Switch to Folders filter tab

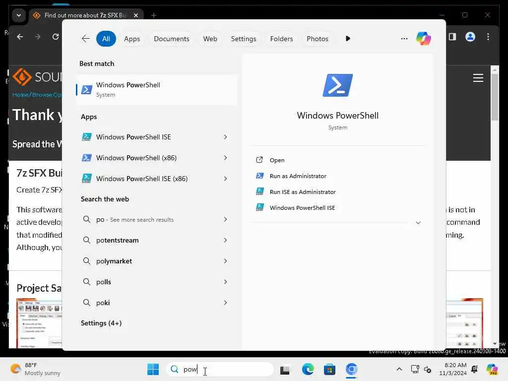click(281, 39)
